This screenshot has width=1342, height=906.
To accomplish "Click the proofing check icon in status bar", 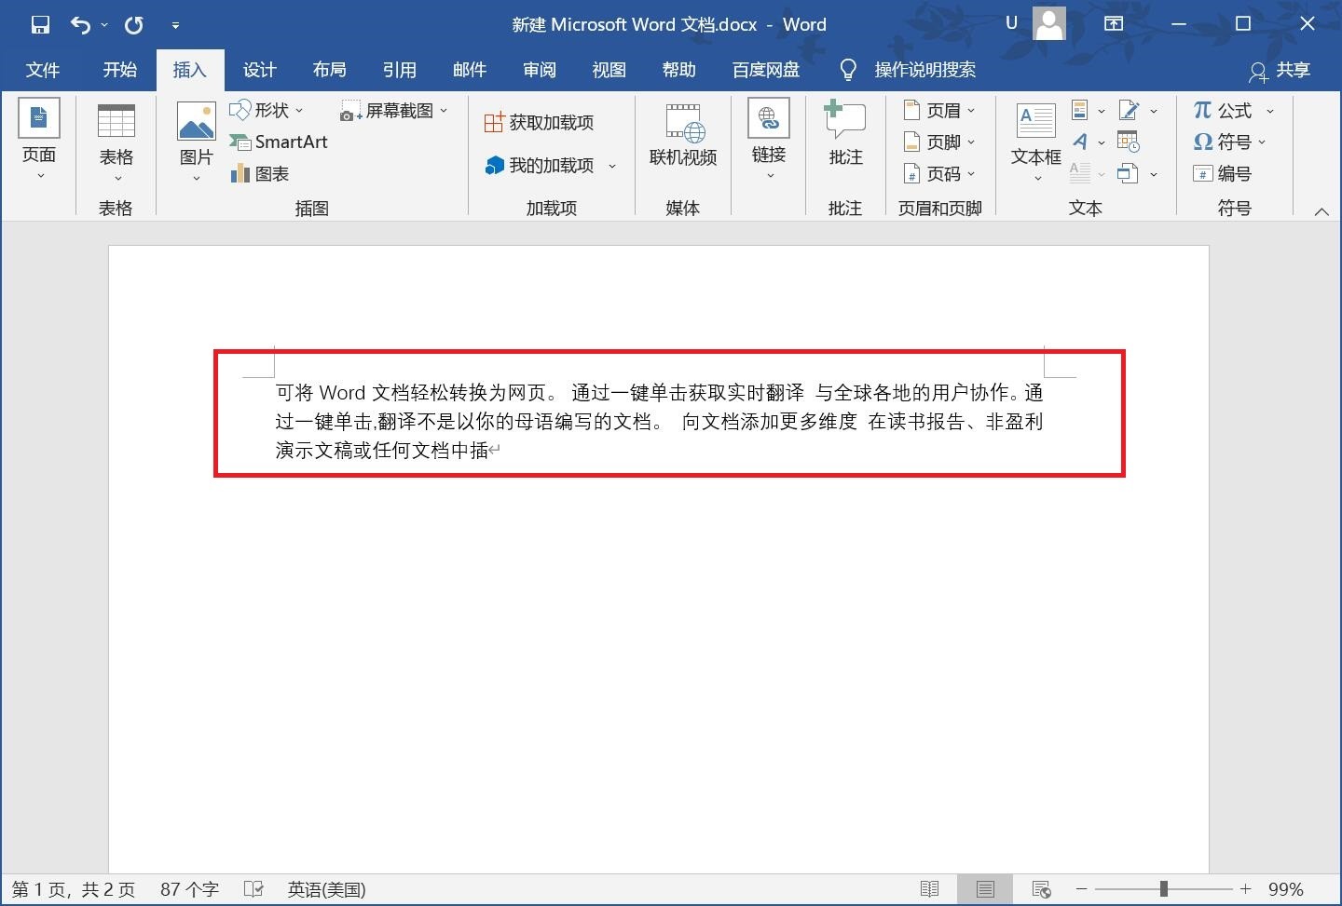I will (x=253, y=890).
